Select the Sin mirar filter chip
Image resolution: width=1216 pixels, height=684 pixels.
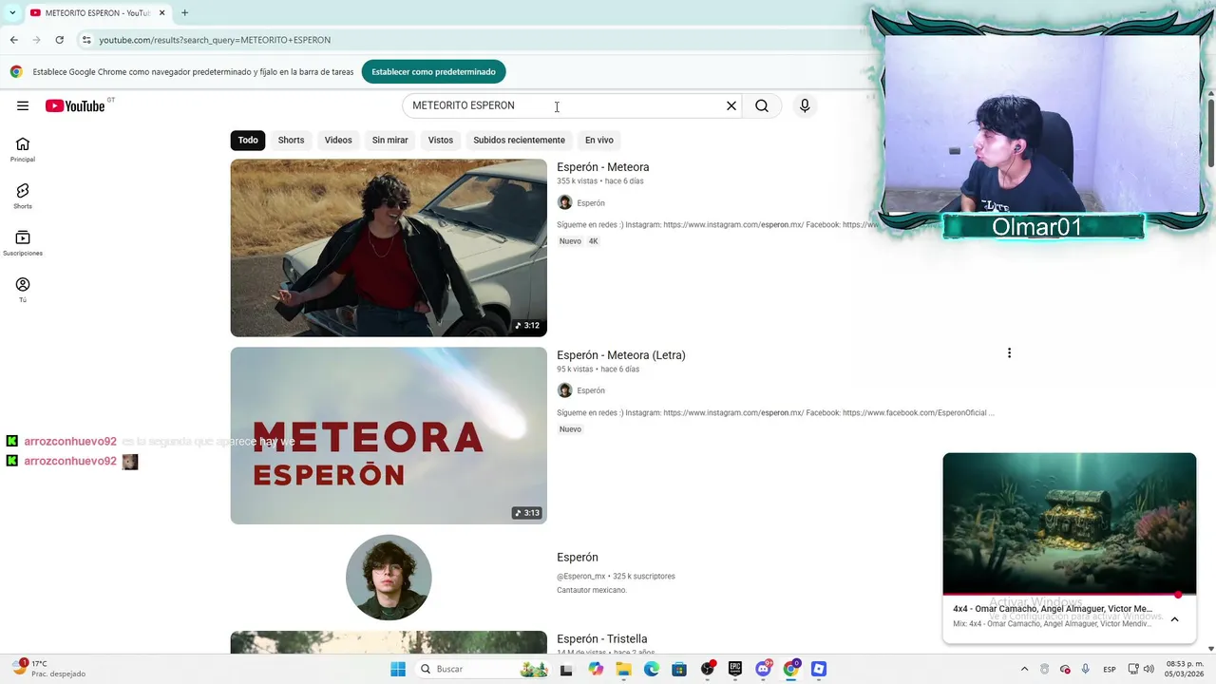(389, 140)
